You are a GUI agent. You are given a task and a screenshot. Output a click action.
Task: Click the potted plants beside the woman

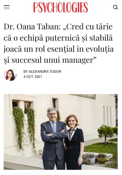[x=96, y=158]
